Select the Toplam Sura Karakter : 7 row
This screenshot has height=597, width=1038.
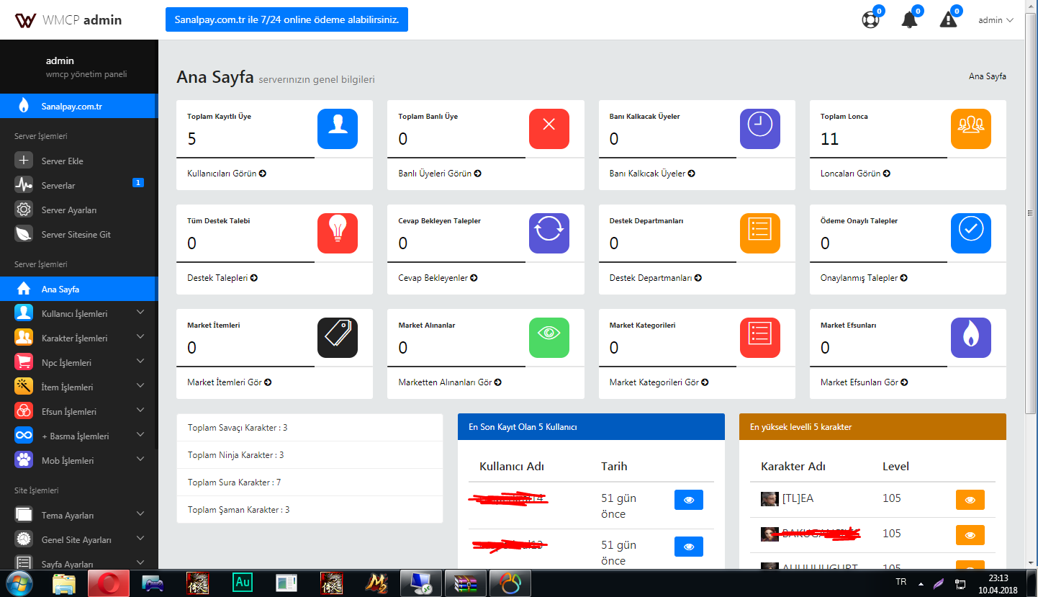310,482
